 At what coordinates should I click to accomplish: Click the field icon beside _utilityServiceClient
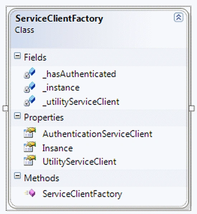point(29,101)
